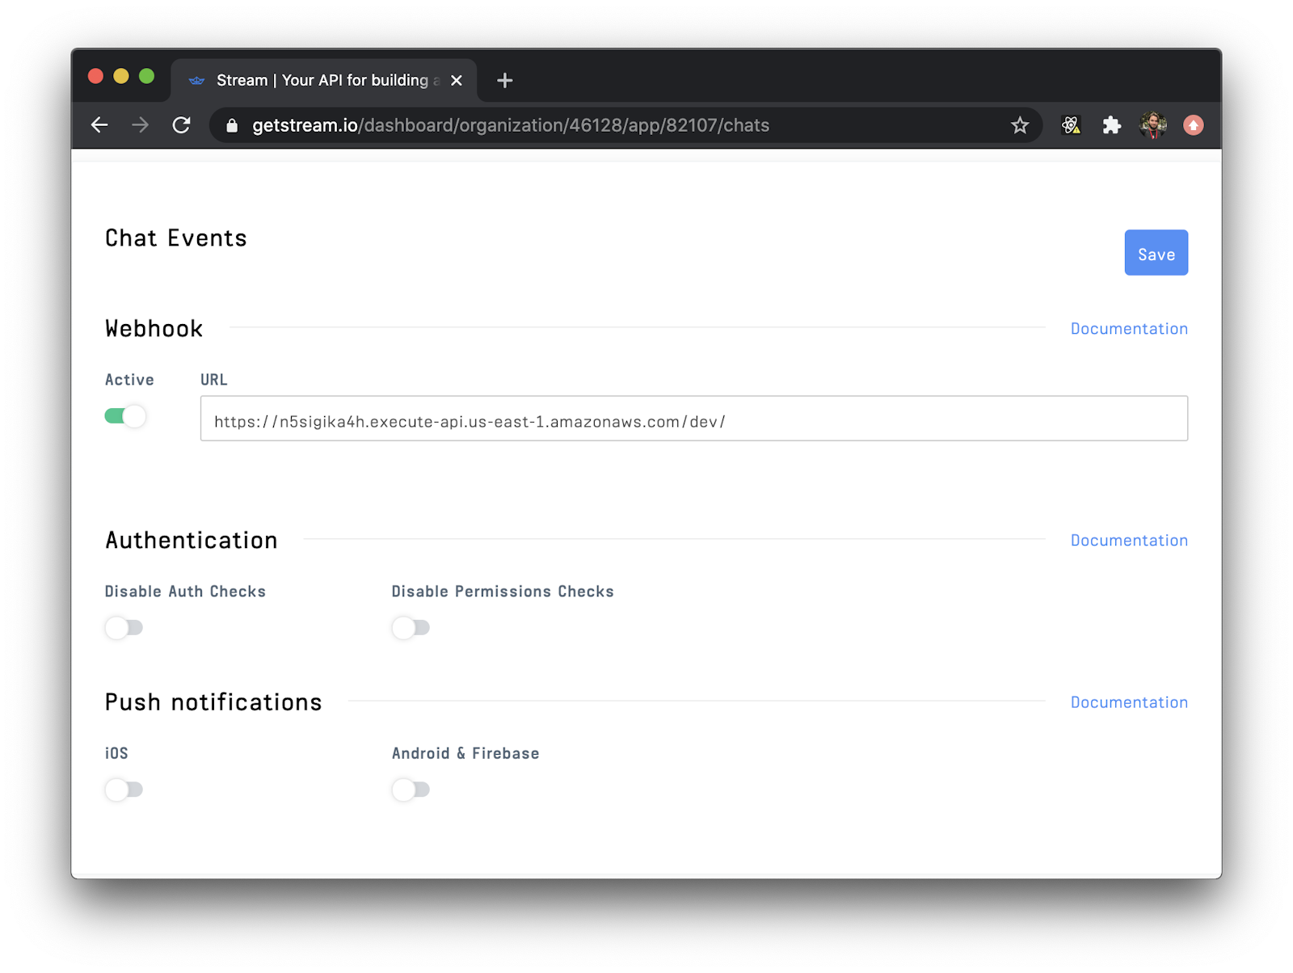Bookmark the page with the star icon

(x=1020, y=125)
